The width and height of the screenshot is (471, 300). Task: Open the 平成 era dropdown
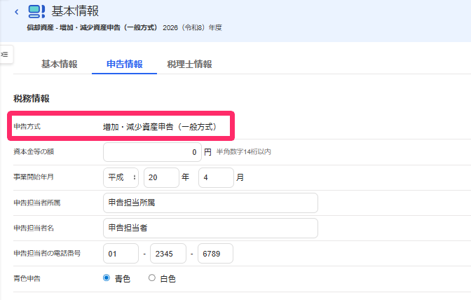pos(121,177)
